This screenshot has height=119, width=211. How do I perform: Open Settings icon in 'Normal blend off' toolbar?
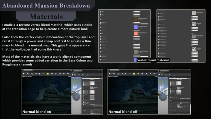(x=130, y=74)
